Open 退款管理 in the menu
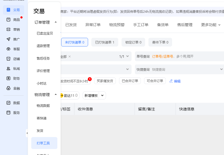This screenshot has height=155, width=224. (43, 46)
